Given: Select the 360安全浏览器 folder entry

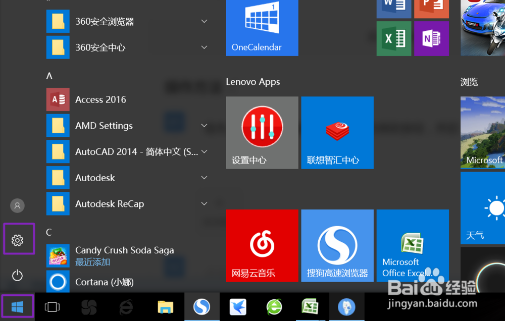Looking at the screenshot, I should click(128, 21).
